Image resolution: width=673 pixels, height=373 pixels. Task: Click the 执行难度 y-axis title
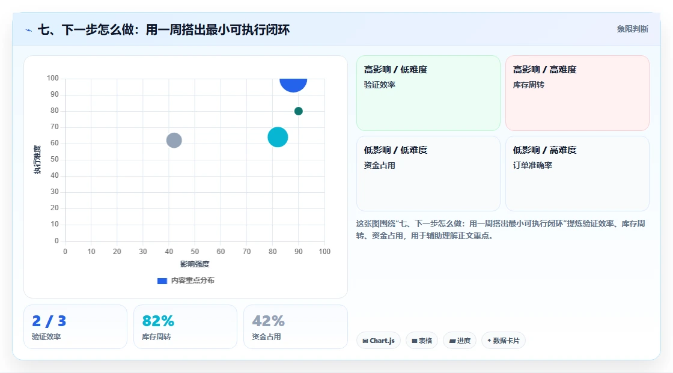tap(37, 160)
